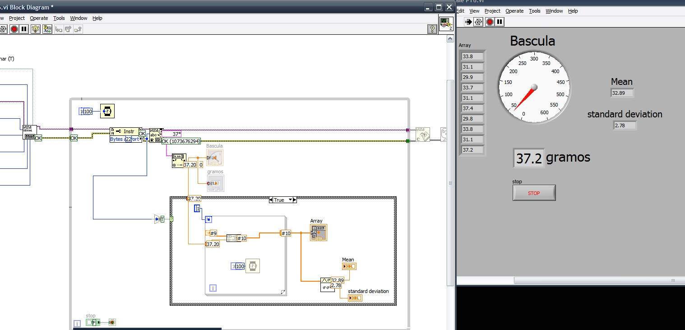The width and height of the screenshot is (685, 330).
Task: Click Block Diagram vertical scrollbar thumb
Action: (x=450, y=182)
